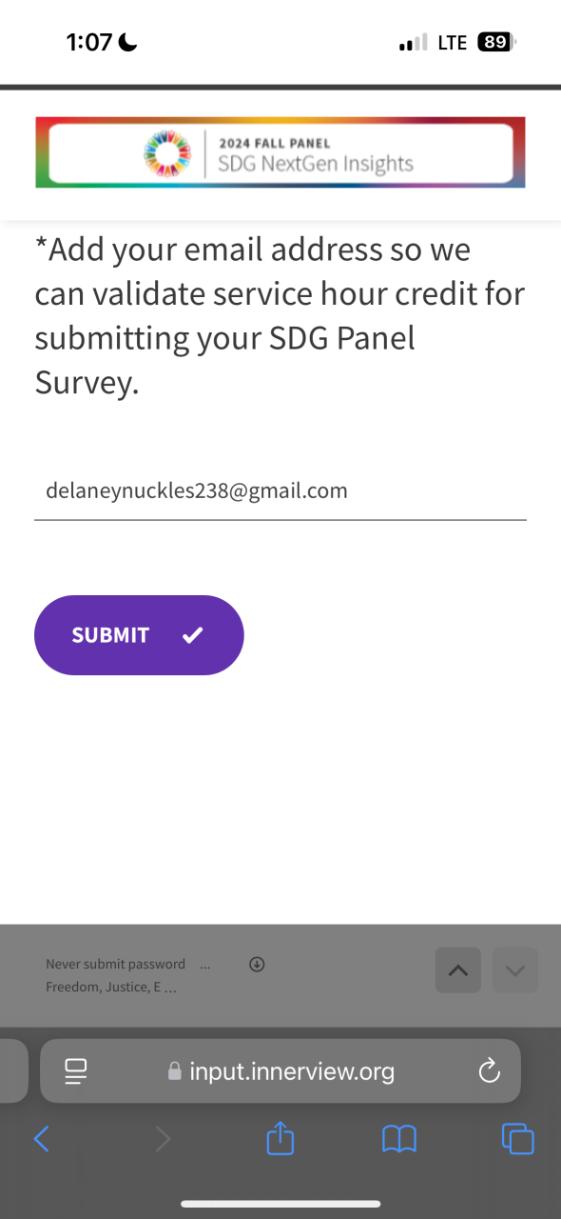Viewport: 561px width, 1219px height.
Task: Tap the 'Freedom, Justice, E …' text
Action: [111, 987]
